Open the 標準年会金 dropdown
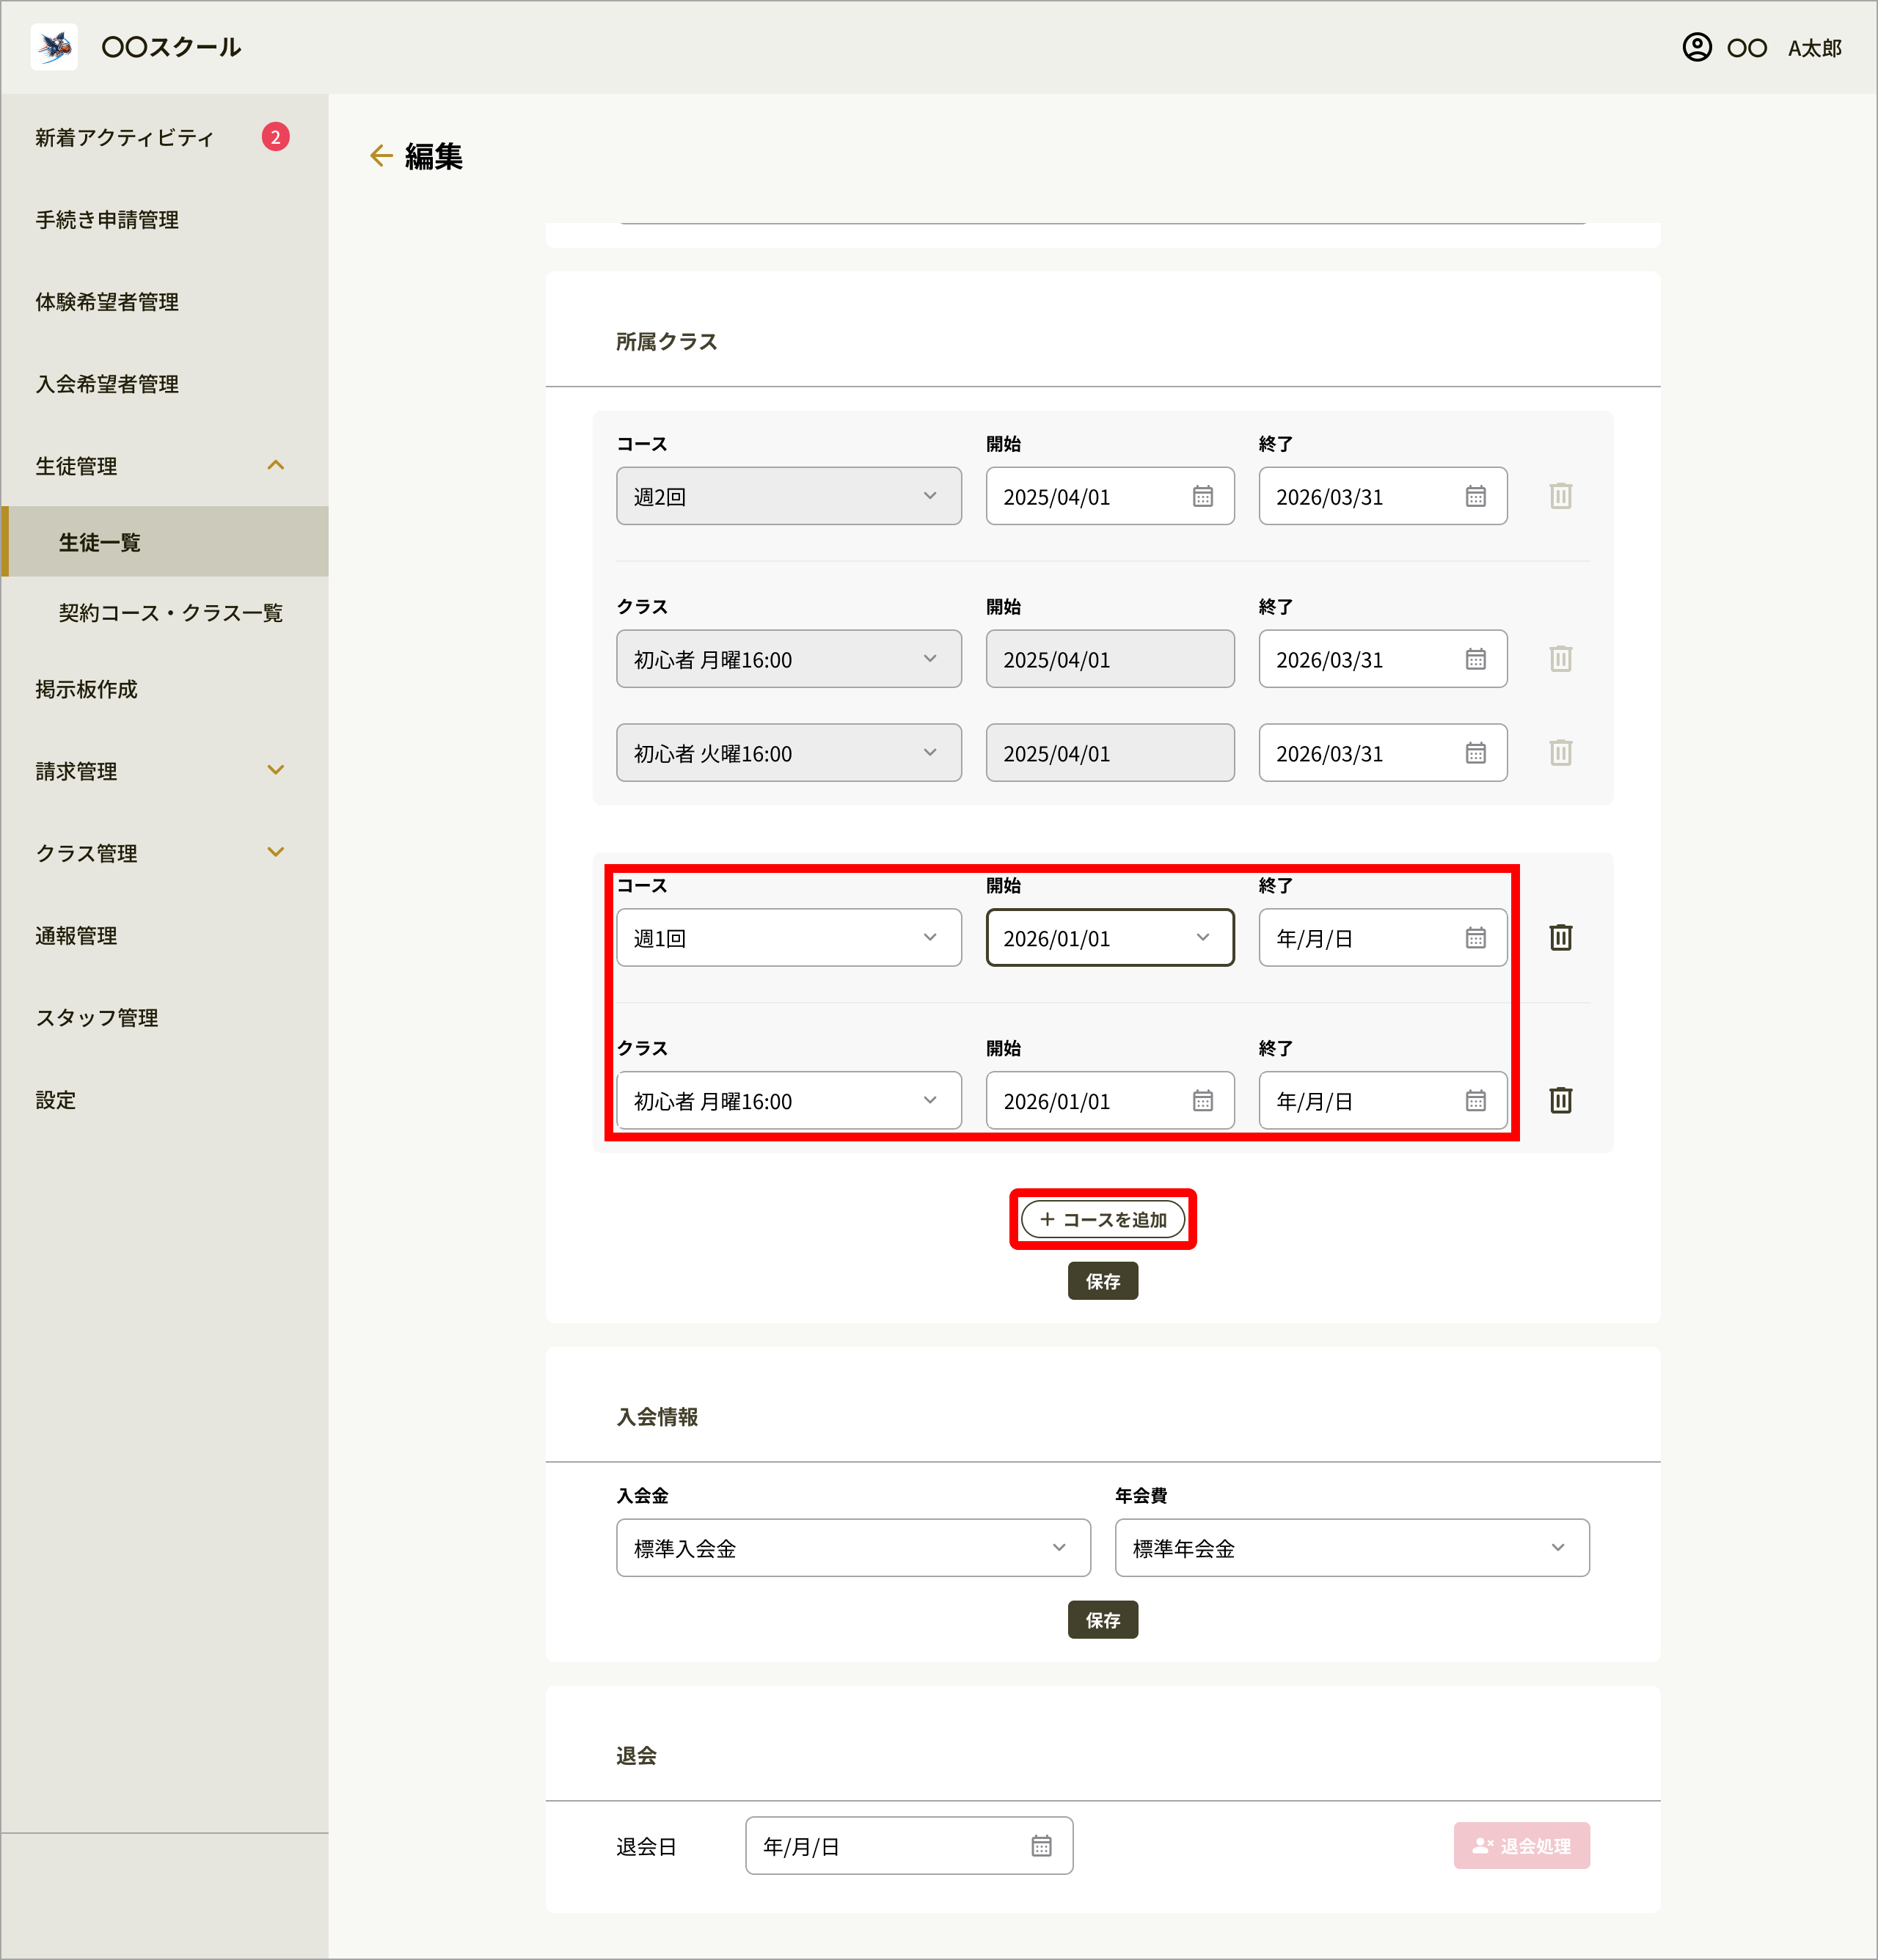This screenshot has height=1960, width=1878. click(x=1352, y=1548)
